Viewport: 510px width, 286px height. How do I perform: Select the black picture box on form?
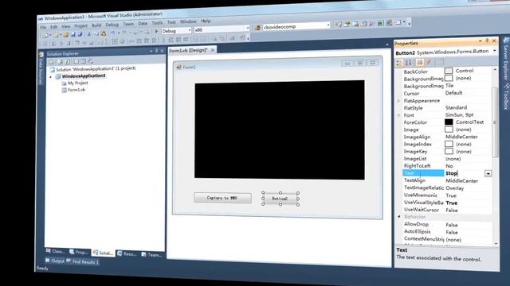(x=280, y=130)
